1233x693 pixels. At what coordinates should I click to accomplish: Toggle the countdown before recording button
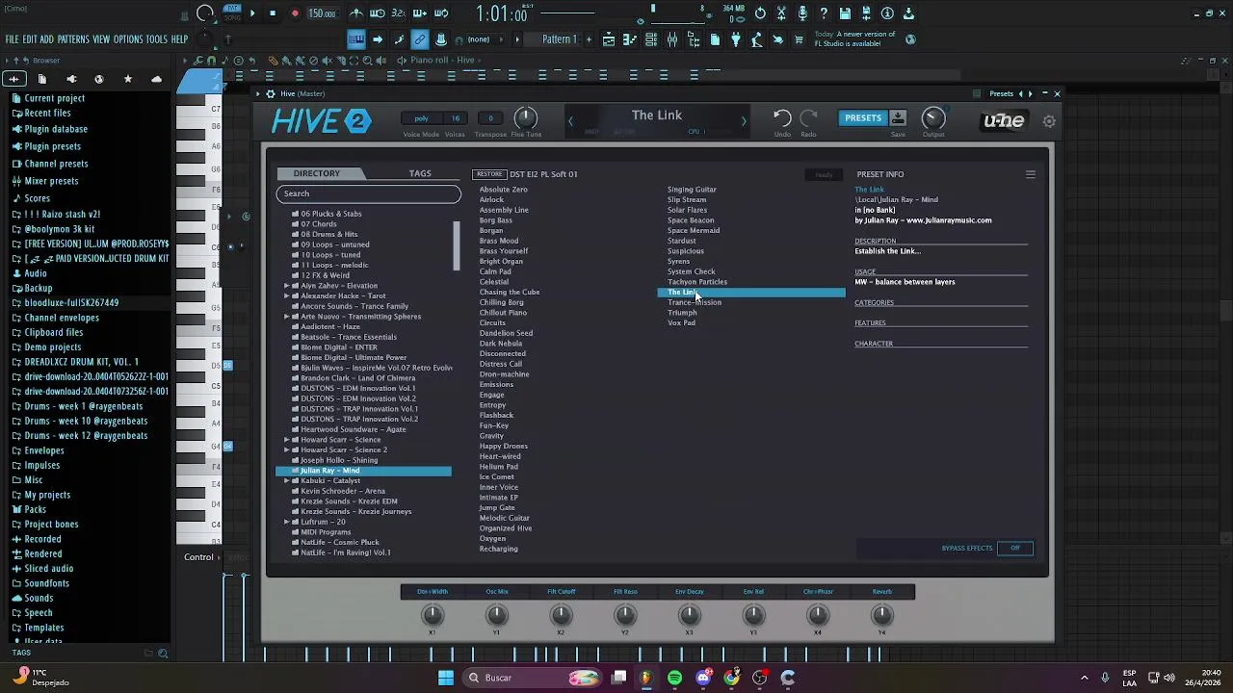tap(399, 13)
